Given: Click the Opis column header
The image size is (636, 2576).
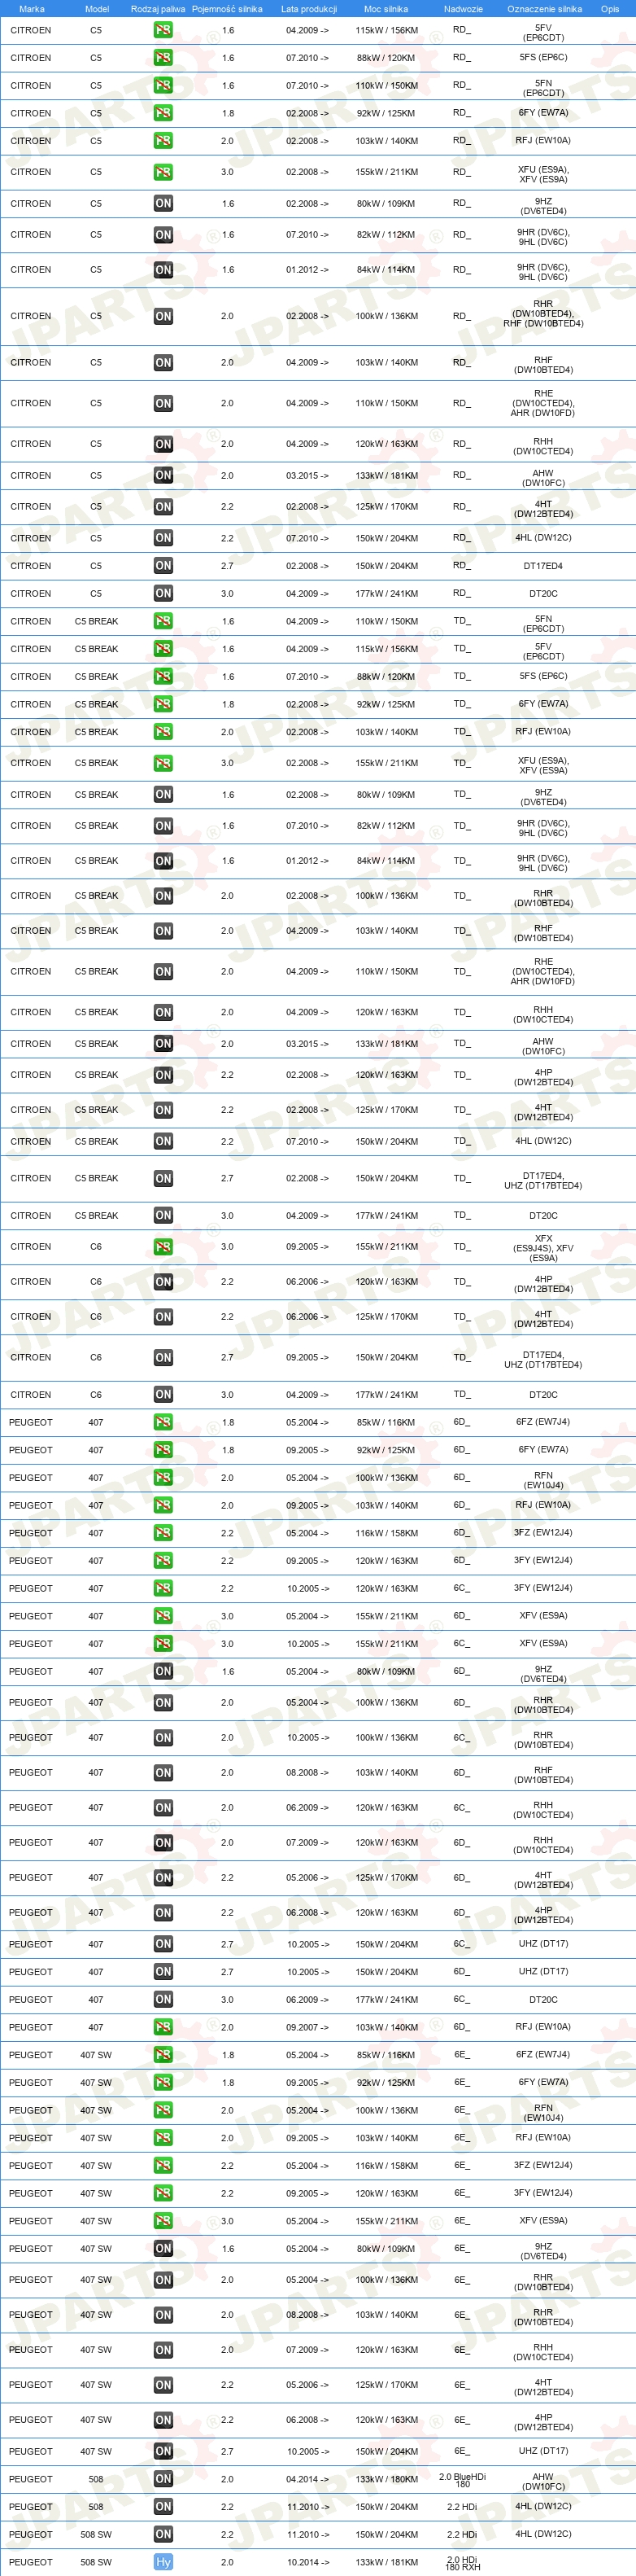Looking at the screenshot, I should click(x=610, y=9).
